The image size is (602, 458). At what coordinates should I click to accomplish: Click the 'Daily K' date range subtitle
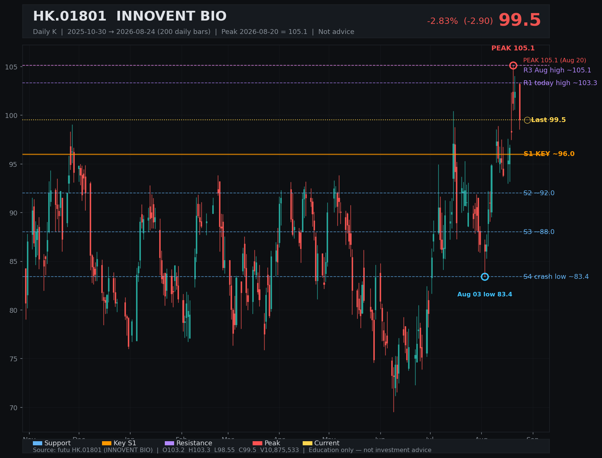click(x=194, y=32)
